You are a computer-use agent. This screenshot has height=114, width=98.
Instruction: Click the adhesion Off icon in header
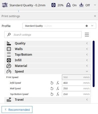(81, 5)
